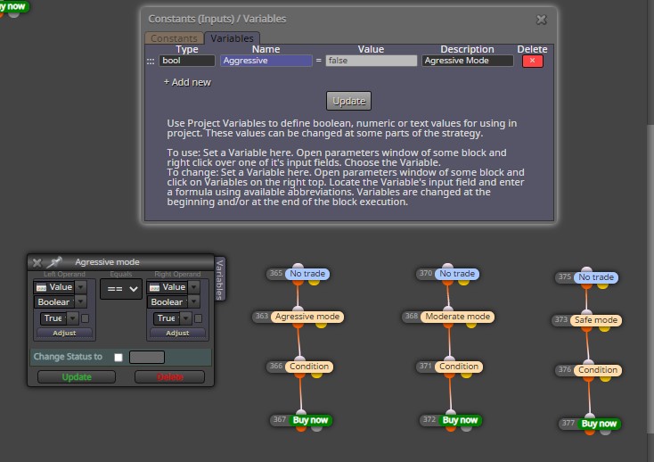Delete the Aggressive variable with red X
Screen dimensions: 654x462
click(x=533, y=61)
